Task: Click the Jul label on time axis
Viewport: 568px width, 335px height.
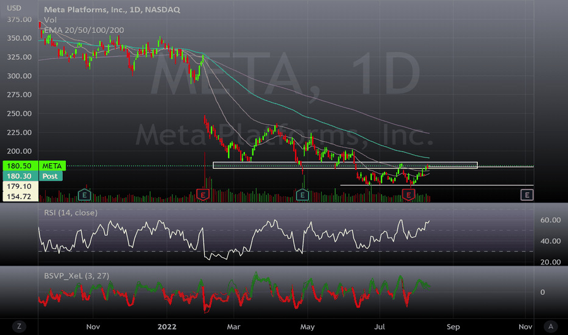Action: [x=379, y=326]
